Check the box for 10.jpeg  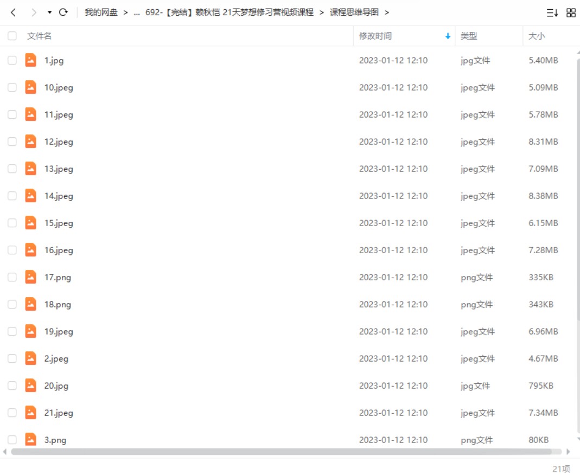12,88
